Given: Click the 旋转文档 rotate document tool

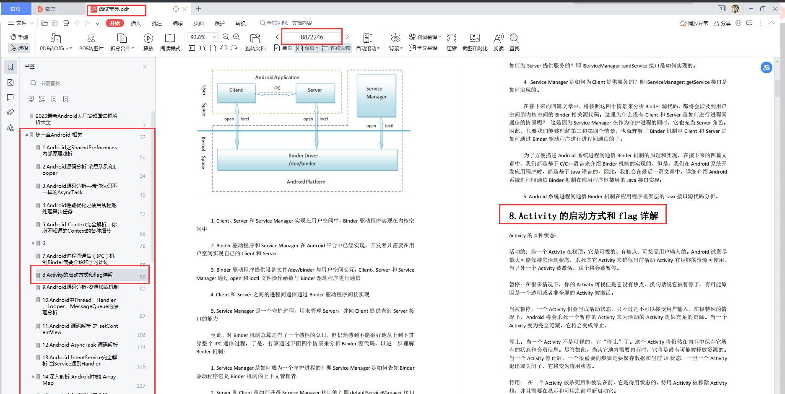Looking at the screenshot, I should (x=255, y=43).
